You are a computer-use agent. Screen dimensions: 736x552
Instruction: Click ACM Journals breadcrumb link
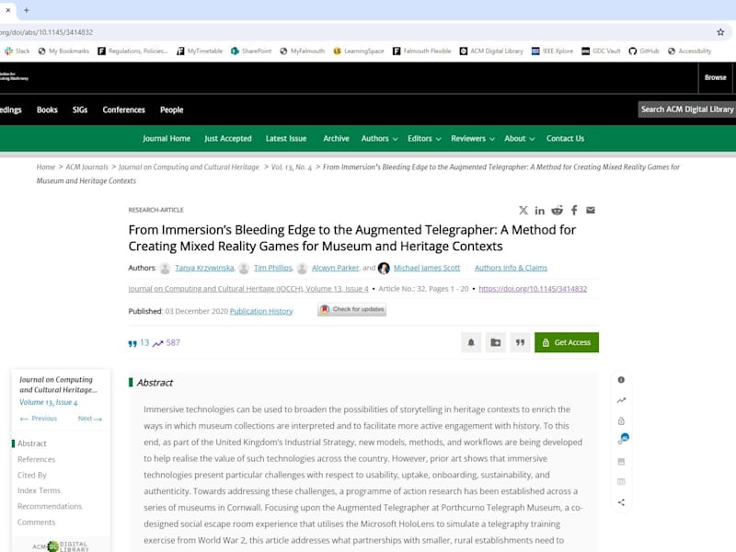coord(86,167)
